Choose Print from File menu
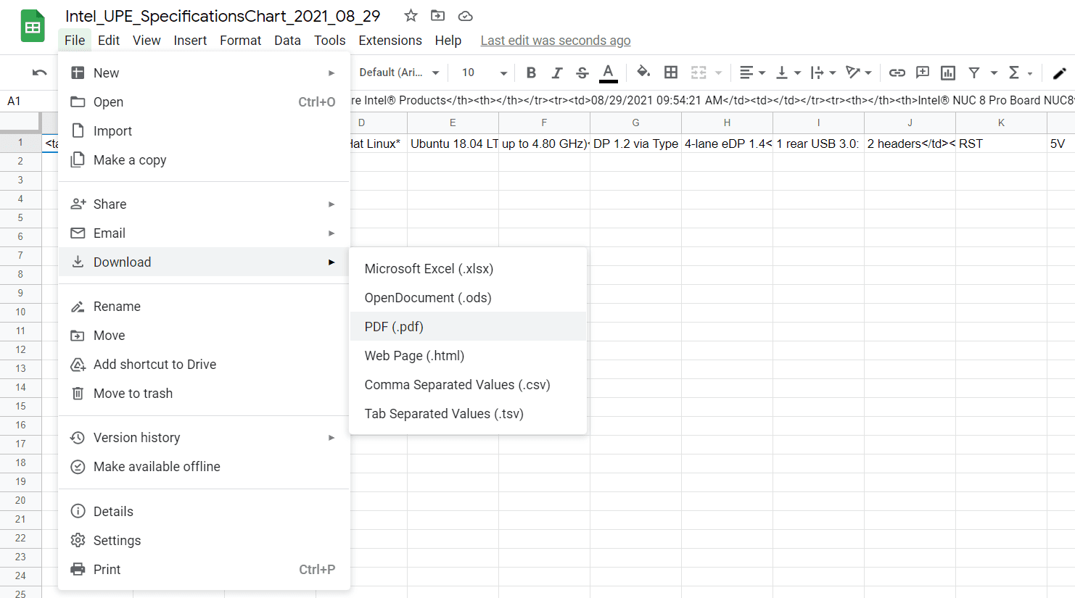 [x=204, y=569]
